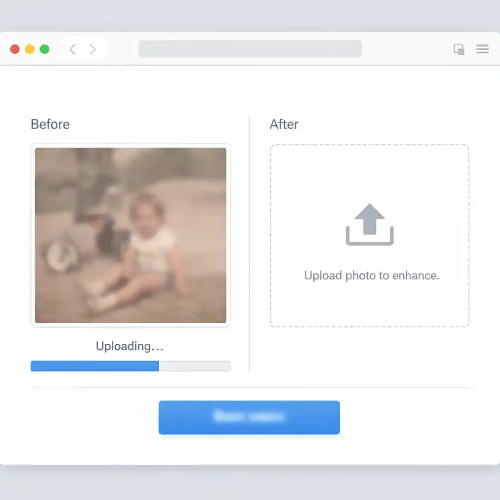Click the dashed After dropzone top border
The height and width of the screenshot is (500, 500).
click(370, 145)
